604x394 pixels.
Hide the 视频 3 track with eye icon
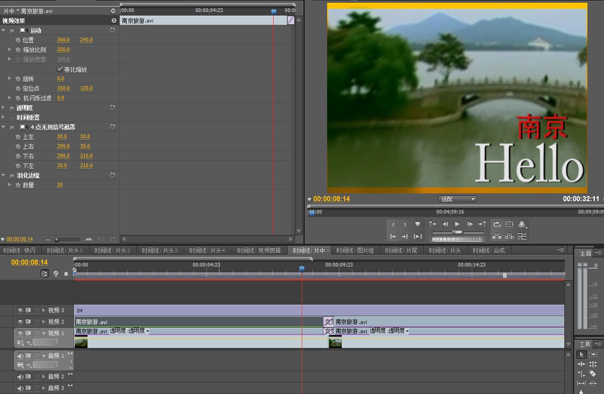click(20, 310)
